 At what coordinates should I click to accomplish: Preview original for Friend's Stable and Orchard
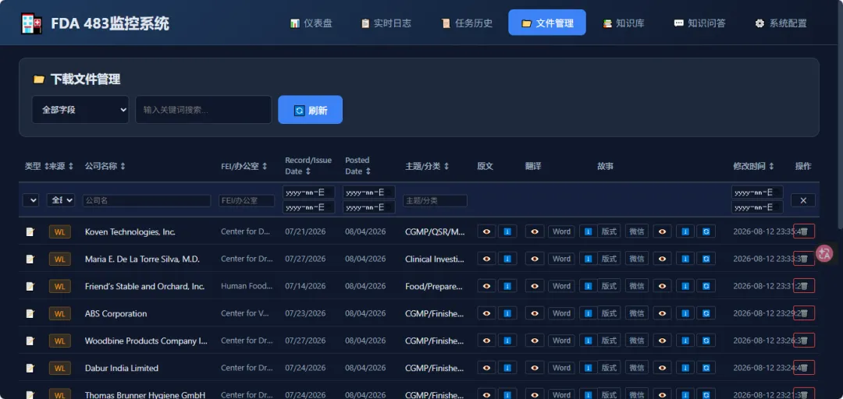pyautogui.click(x=486, y=286)
